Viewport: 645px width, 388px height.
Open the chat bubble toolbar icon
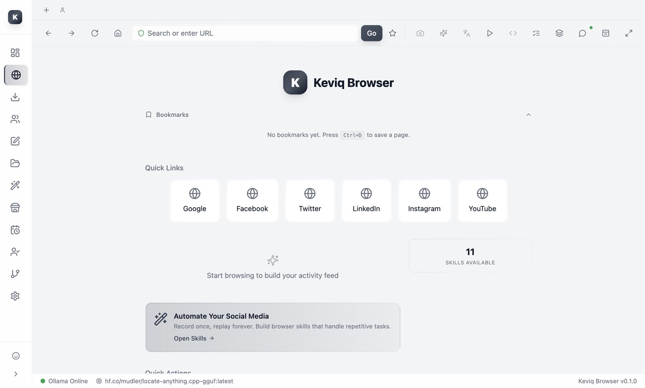(x=582, y=33)
